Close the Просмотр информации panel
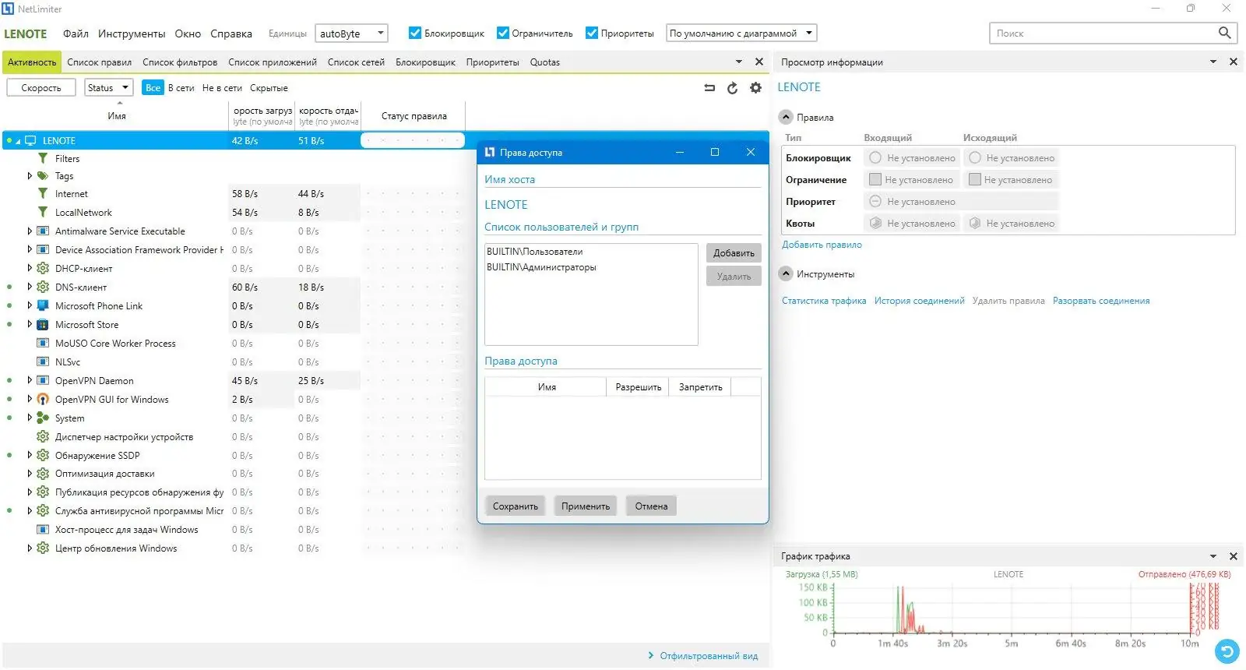The image size is (1246, 670). 1233,62
